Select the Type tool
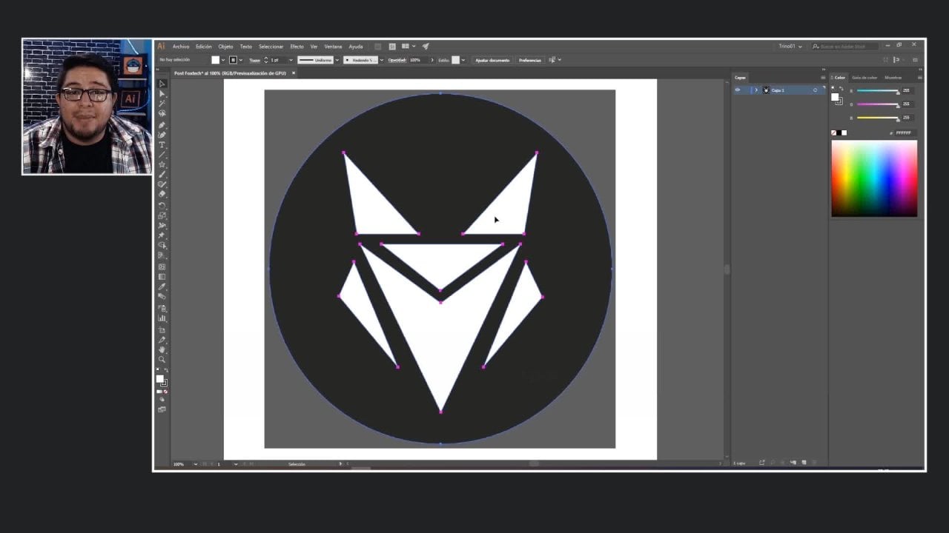Screen dimensions: 949x533 coord(162,145)
